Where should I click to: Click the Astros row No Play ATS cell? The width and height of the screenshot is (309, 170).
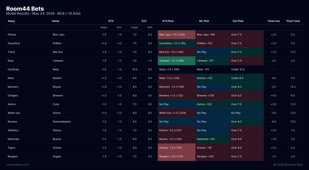tap(177, 104)
